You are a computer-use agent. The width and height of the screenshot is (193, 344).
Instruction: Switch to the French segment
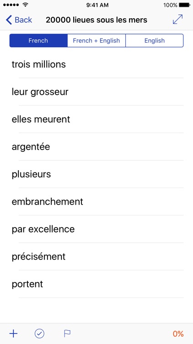point(38,40)
